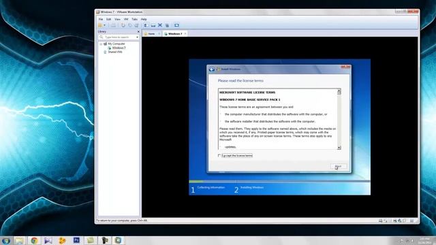The height and width of the screenshot is (245, 436).
Task: Open Google Chrome from taskbar
Action: pos(34,240)
